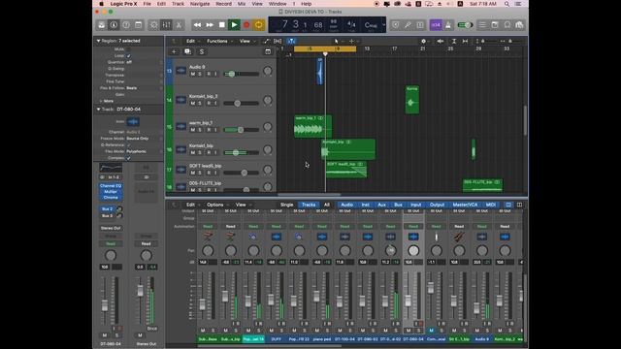The width and height of the screenshot is (621, 349).
Task: Click the warm_bip_1 track's waveform icon
Action: (x=181, y=127)
